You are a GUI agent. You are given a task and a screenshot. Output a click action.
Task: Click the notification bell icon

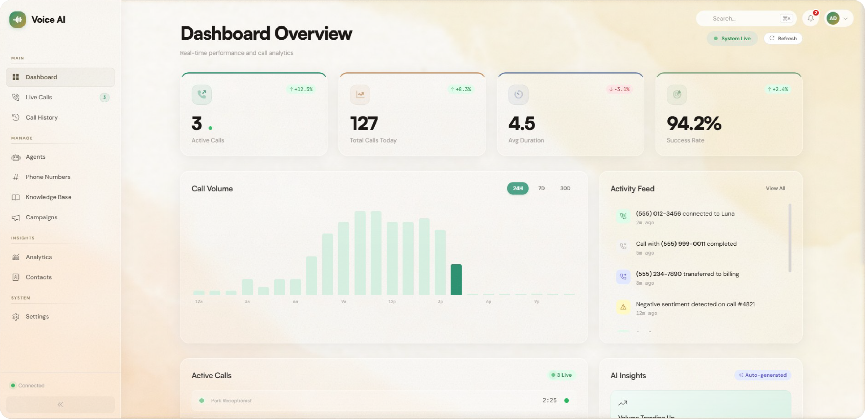coord(810,19)
